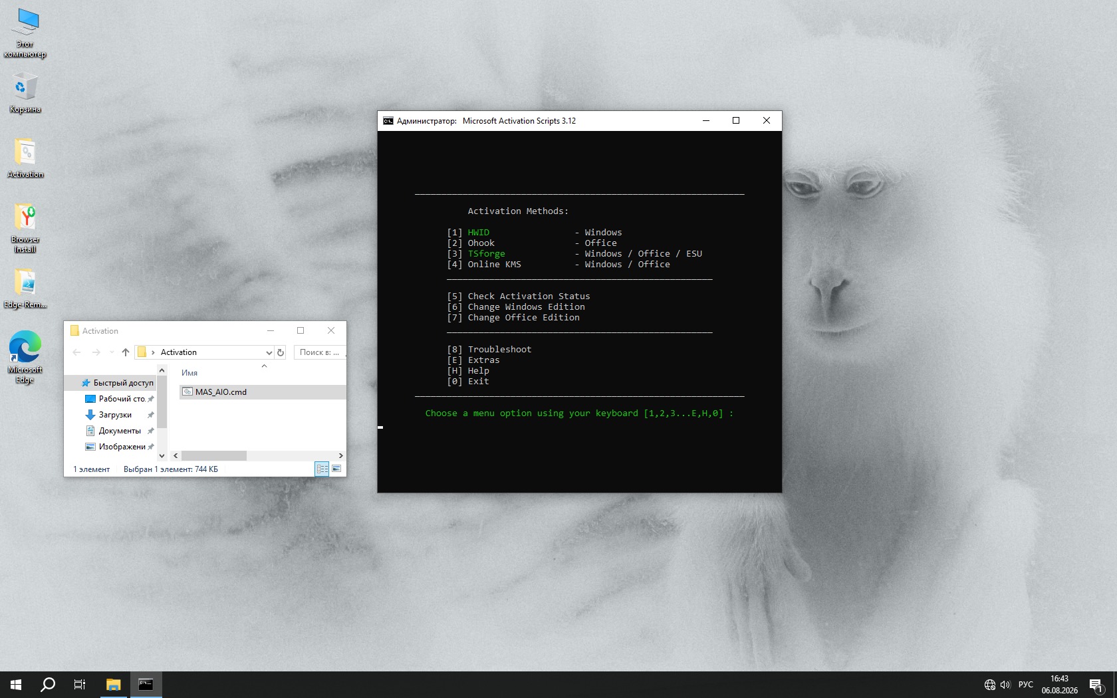Go up one folder level in Explorer
Viewport: 1117px width, 698px height.
click(126, 352)
